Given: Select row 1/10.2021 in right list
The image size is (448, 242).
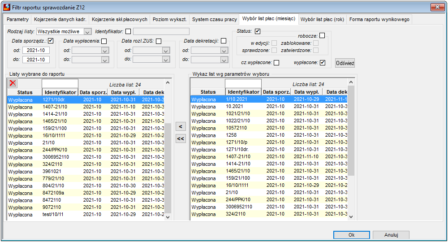Looking at the screenshot, I should [269, 99].
